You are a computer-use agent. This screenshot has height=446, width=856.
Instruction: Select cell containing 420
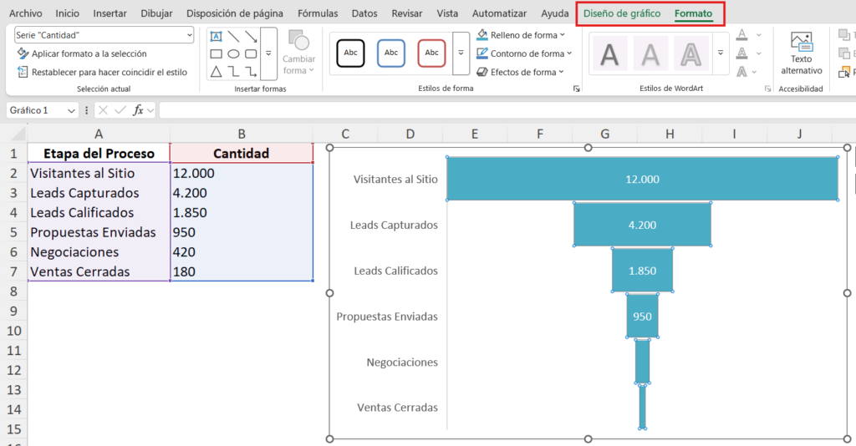[242, 252]
